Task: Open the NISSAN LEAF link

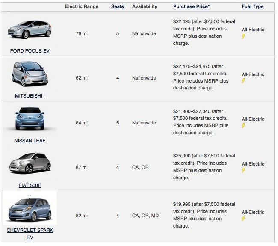Action: (30, 141)
